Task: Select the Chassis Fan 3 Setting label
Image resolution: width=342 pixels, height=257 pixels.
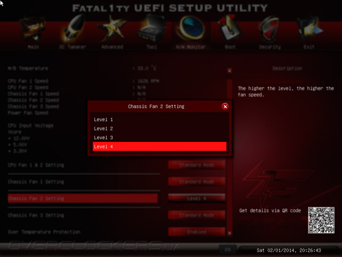Action: pos(36,215)
